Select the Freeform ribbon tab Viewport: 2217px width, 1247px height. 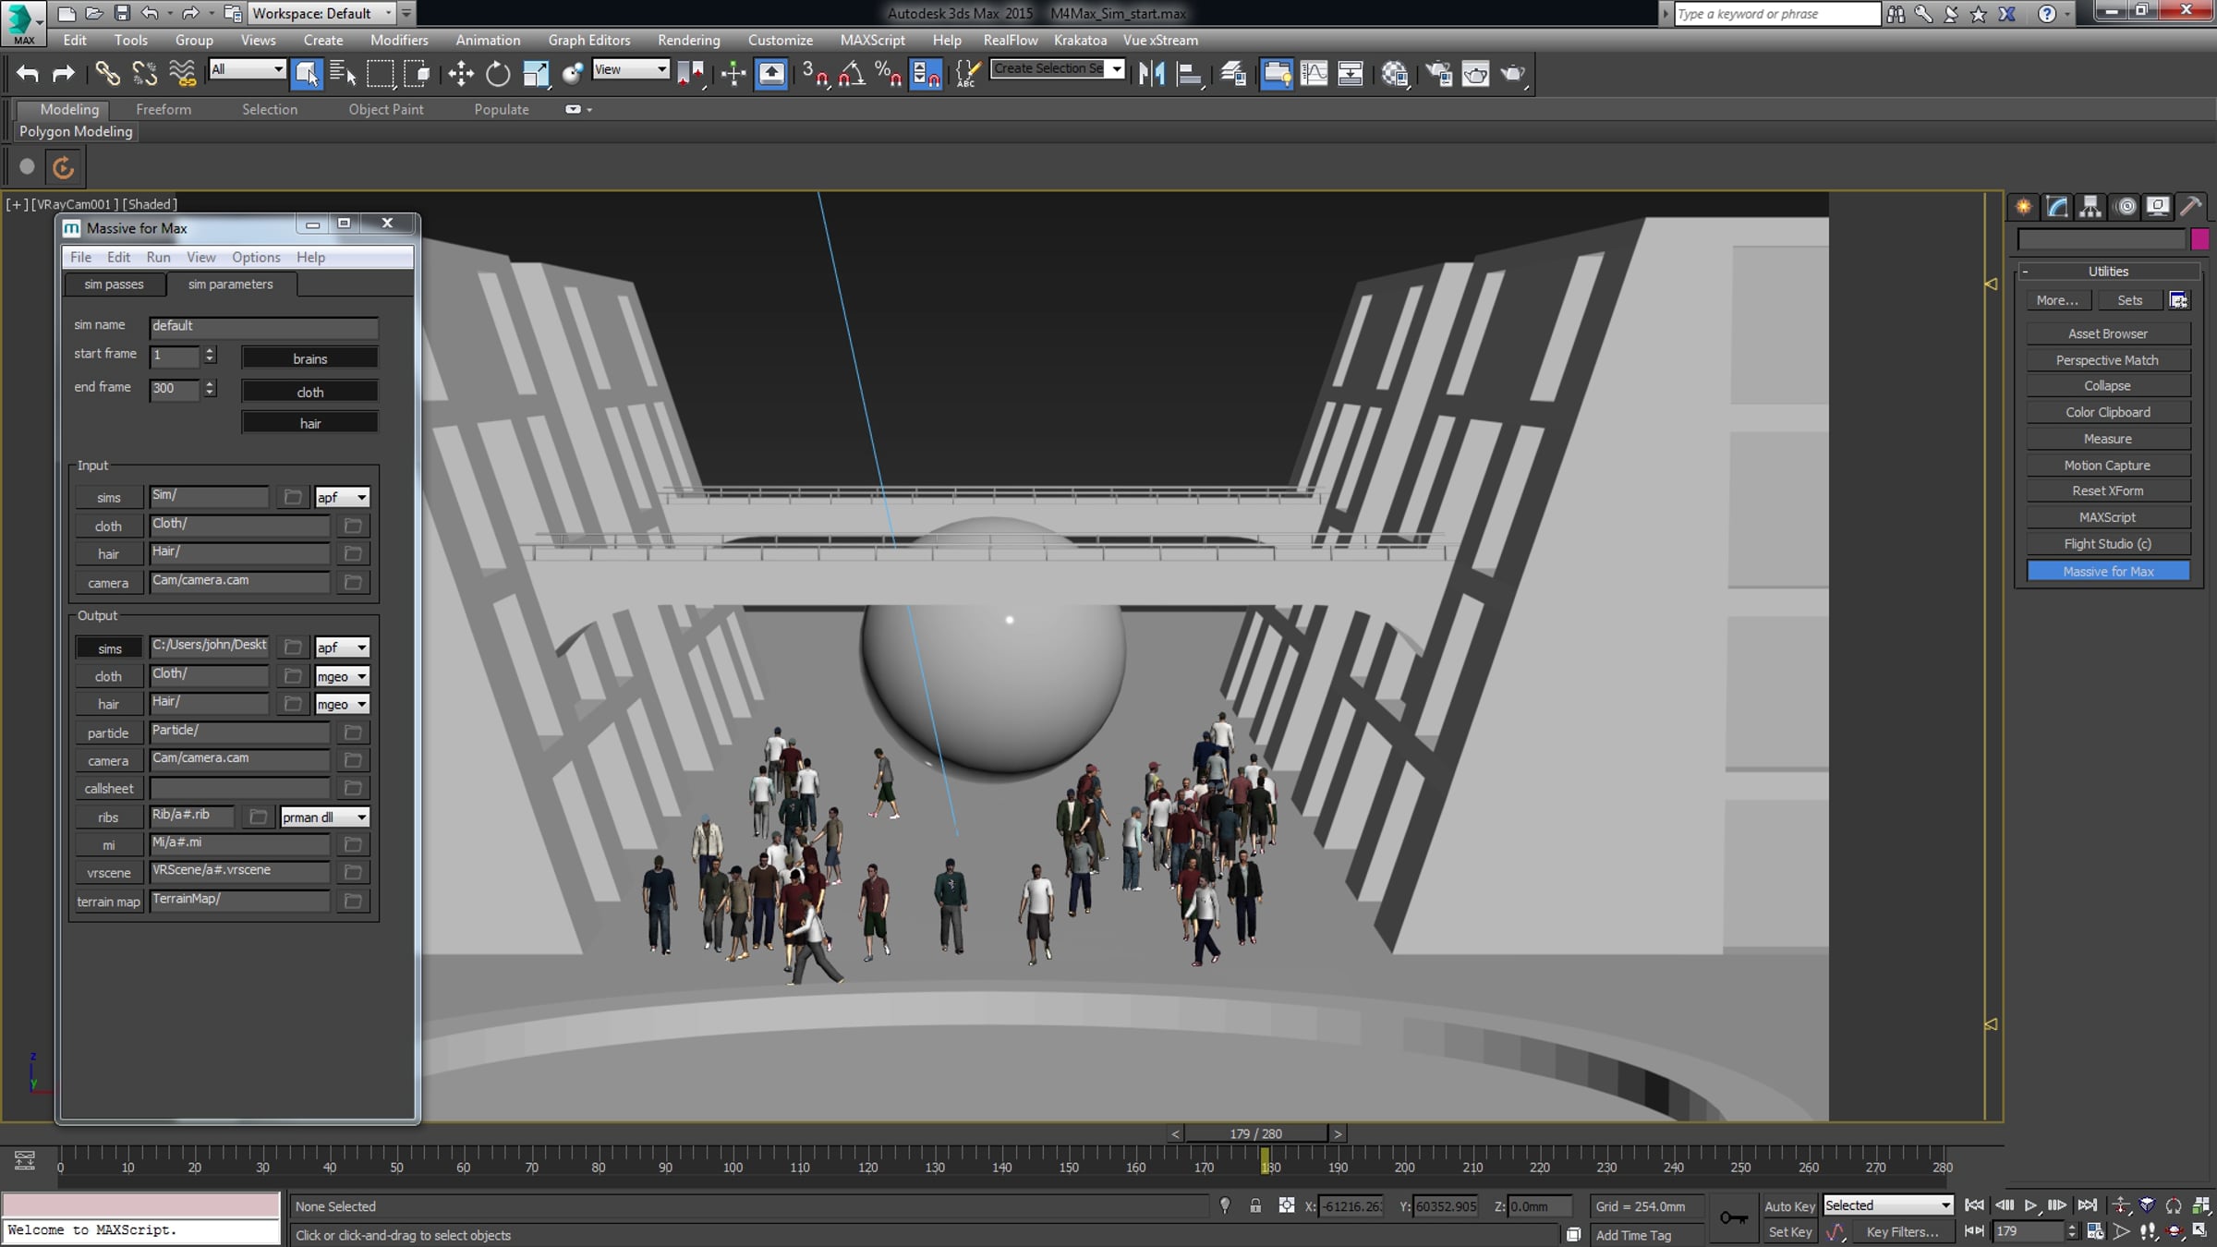tap(164, 109)
